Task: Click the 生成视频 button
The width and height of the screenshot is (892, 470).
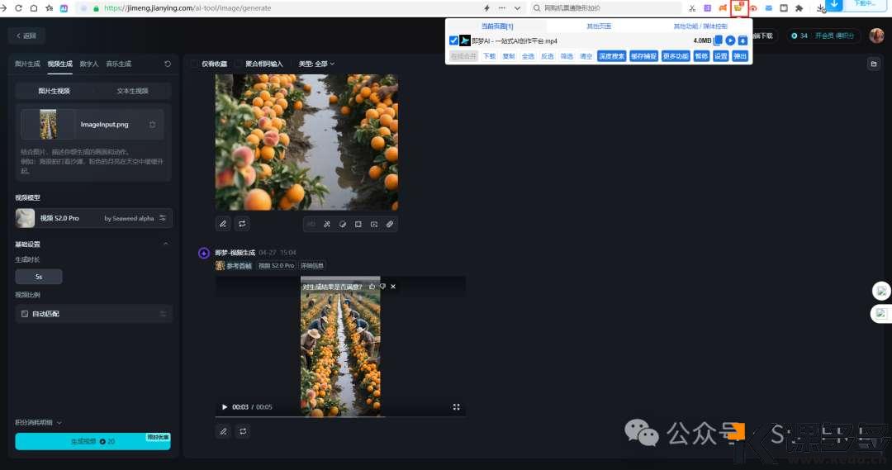Action: [93, 441]
